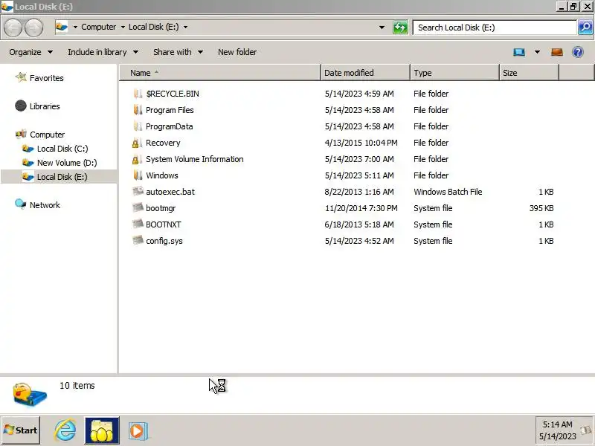Select the System Volume Information folder icon
595x446 pixels.
pos(137,159)
